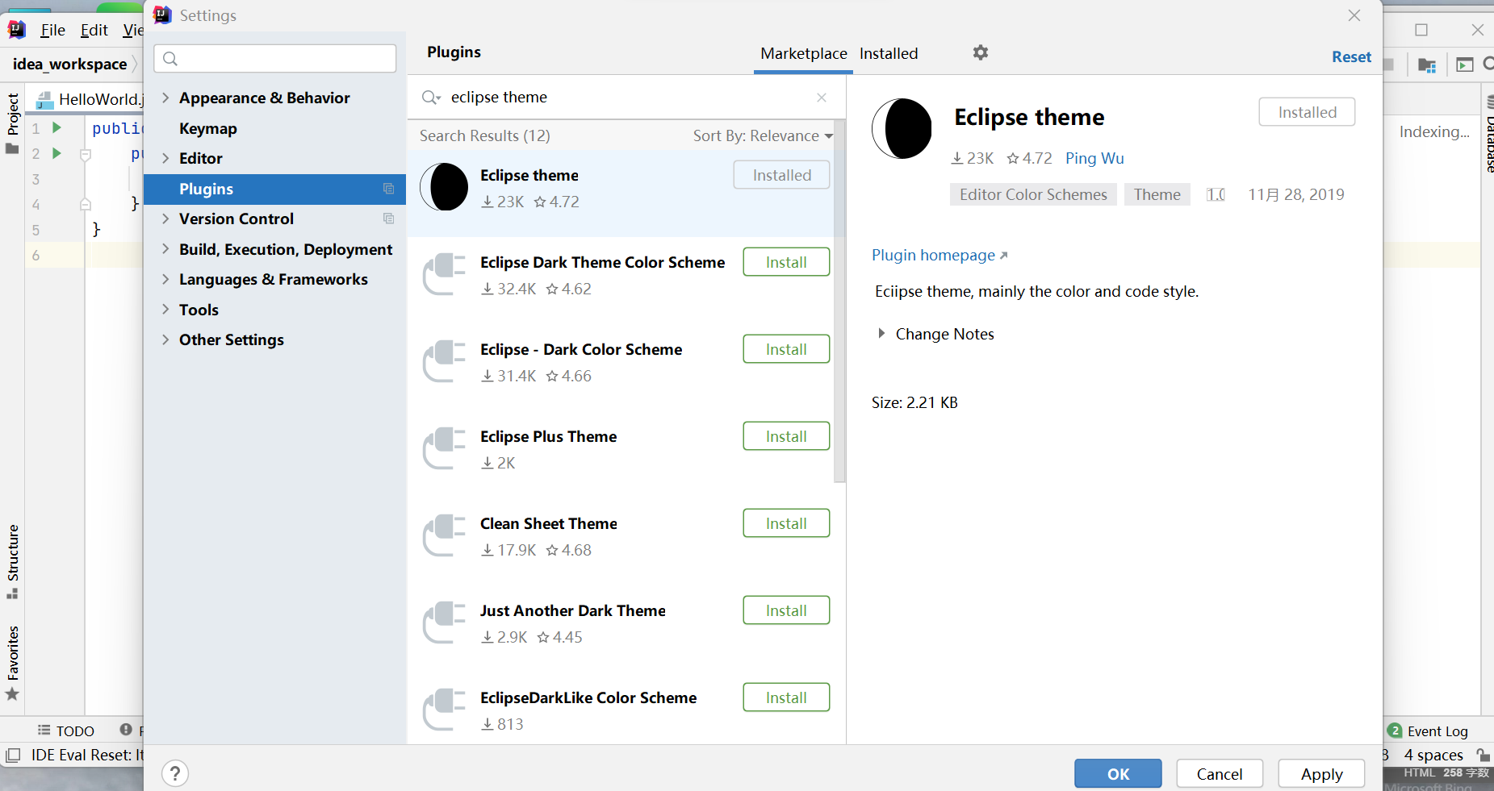Image resolution: width=1494 pixels, height=791 pixels.
Task: Click the Clean Sheet Theme plug icon
Action: point(444,535)
